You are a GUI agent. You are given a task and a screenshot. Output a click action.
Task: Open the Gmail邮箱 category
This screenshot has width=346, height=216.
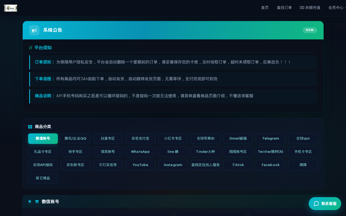tap(238, 139)
